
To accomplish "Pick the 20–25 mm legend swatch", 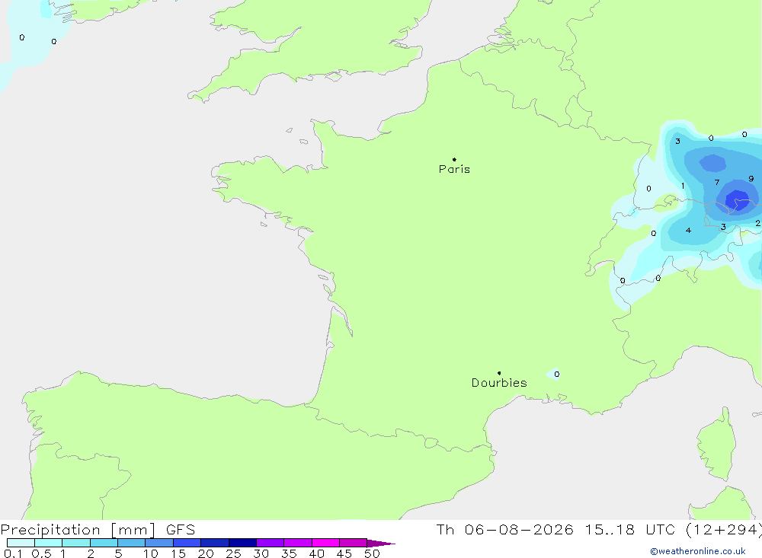I will pyautogui.click(x=214, y=543).
